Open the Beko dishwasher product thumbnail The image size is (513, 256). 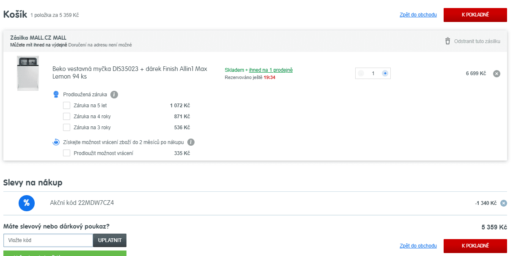[x=28, y=73]
